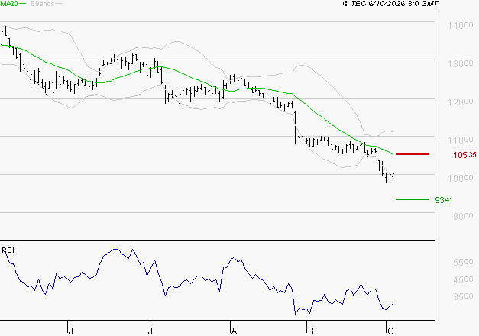Image resolution: width=479 pixels, height=336 pixels.
Task: Click the green 93.41 support value
Action: [444, 200]
